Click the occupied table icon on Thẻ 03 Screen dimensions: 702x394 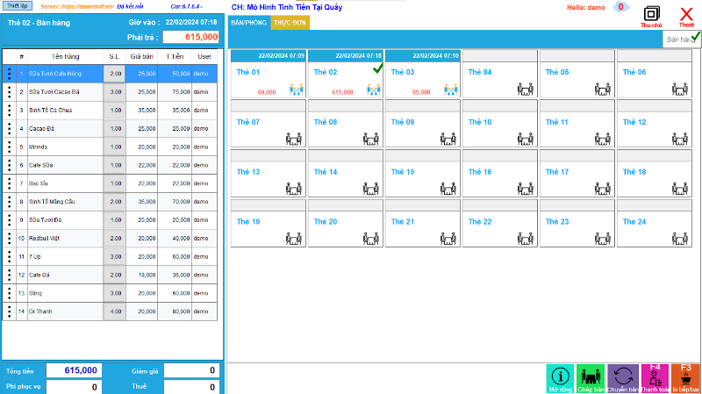pos(451,90)
